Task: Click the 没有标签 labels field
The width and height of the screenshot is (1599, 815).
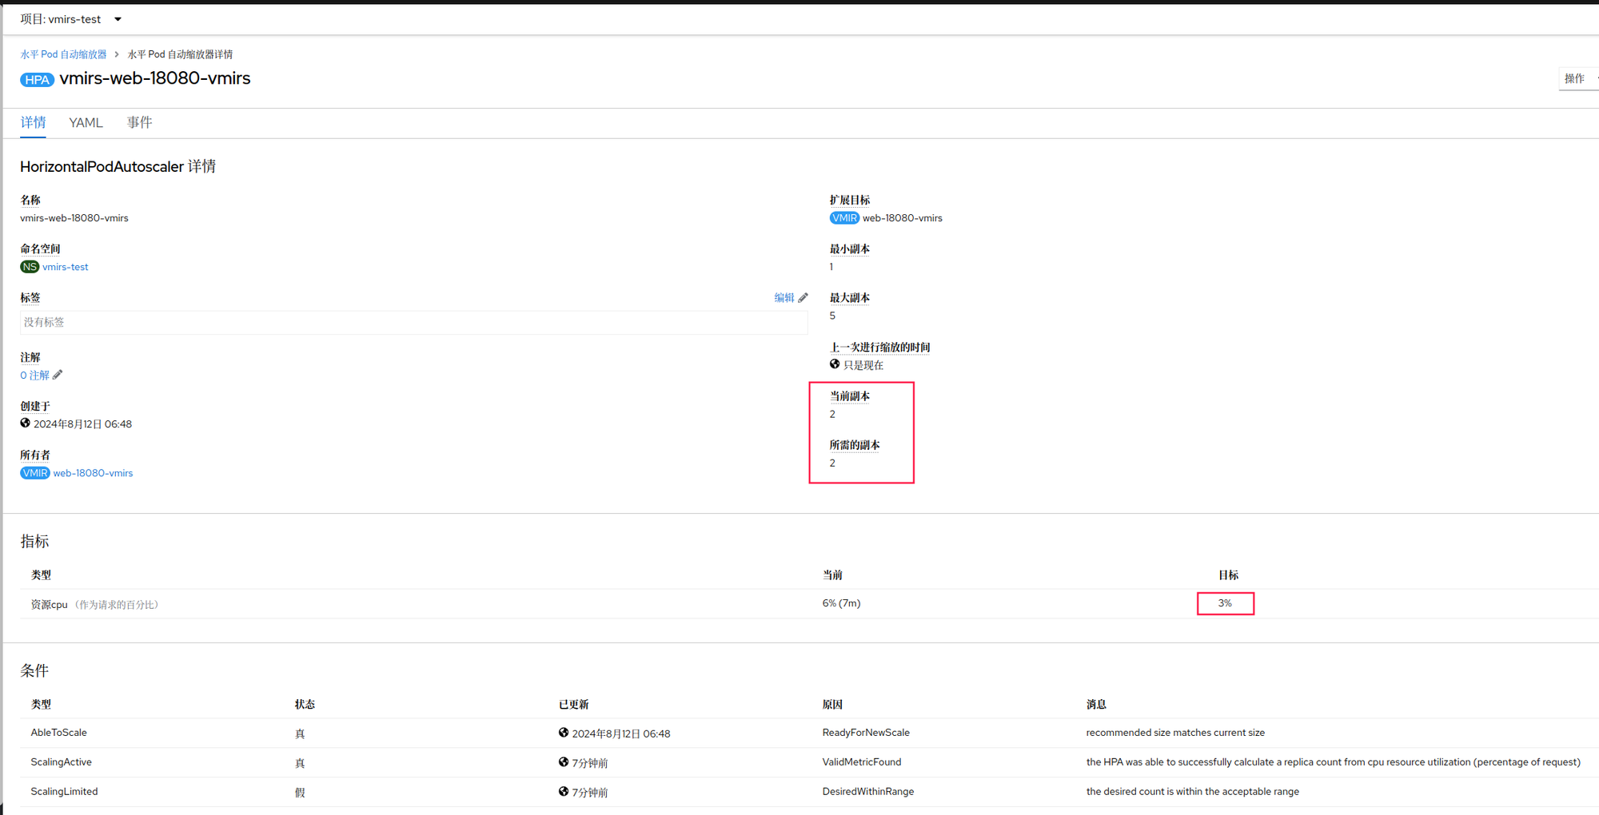Action: tap(413, 322)
